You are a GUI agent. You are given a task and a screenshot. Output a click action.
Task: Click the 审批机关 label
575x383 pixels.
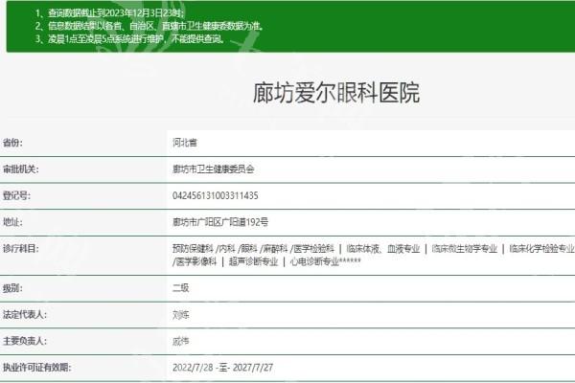click(x=20, y=169)
